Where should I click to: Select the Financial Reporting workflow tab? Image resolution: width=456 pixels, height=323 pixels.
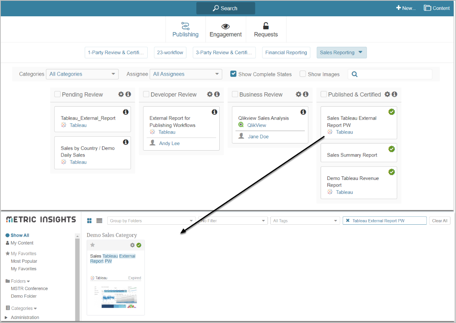coord(286,52)
